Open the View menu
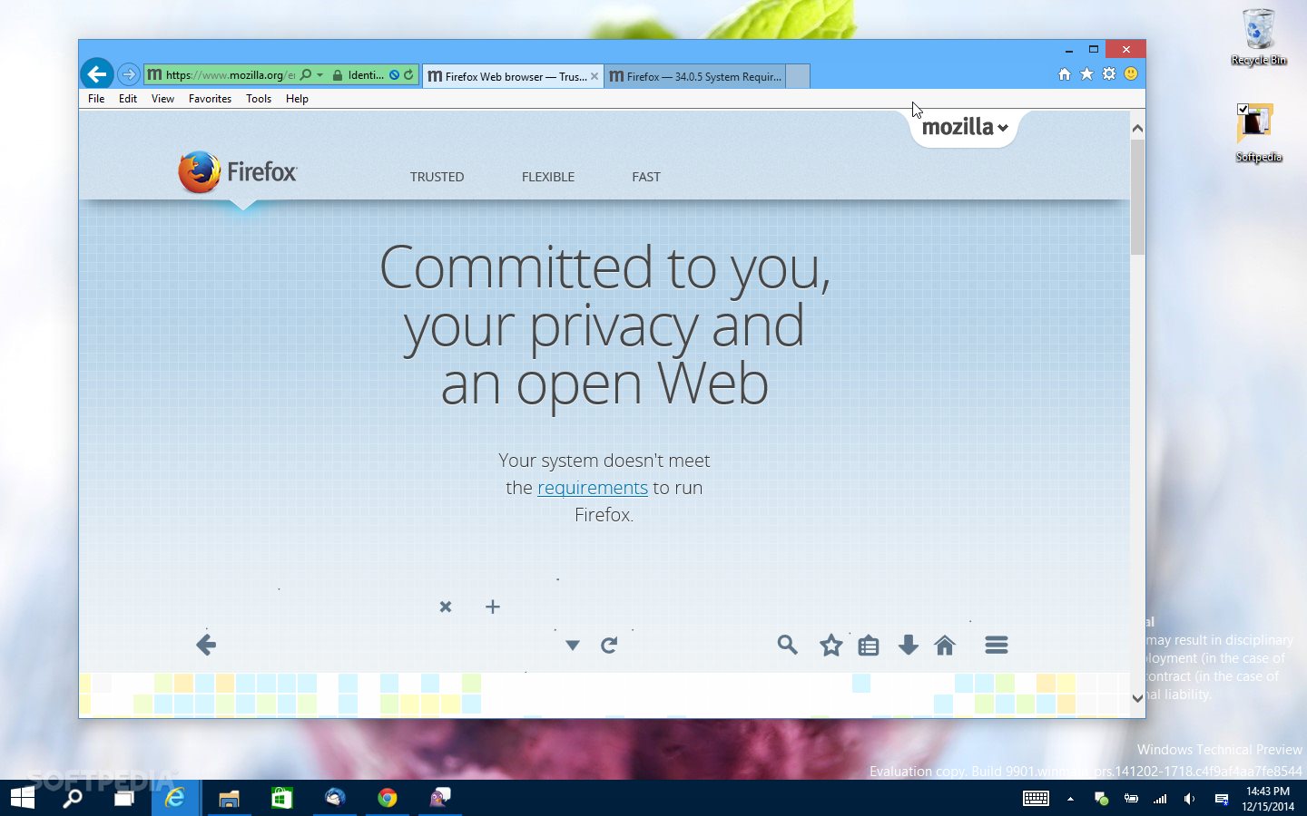Screen dimensions: 1307x816 (162, 99)
